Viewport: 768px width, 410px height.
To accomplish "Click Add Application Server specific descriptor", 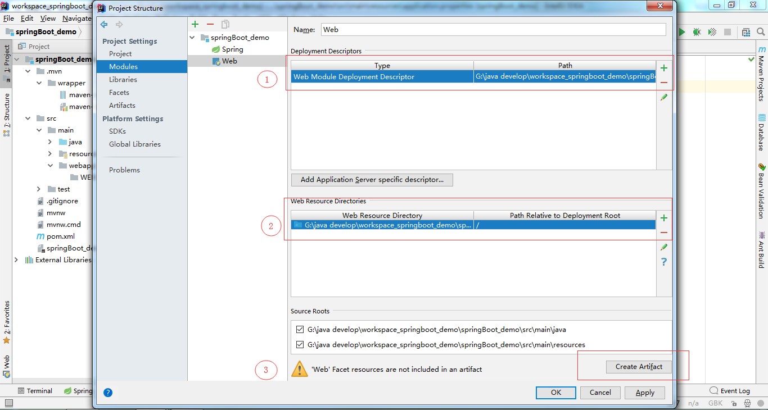I will pos(372,180).
